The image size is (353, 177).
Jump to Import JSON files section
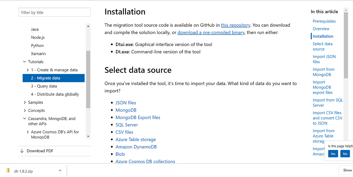(x=324, y=59)
